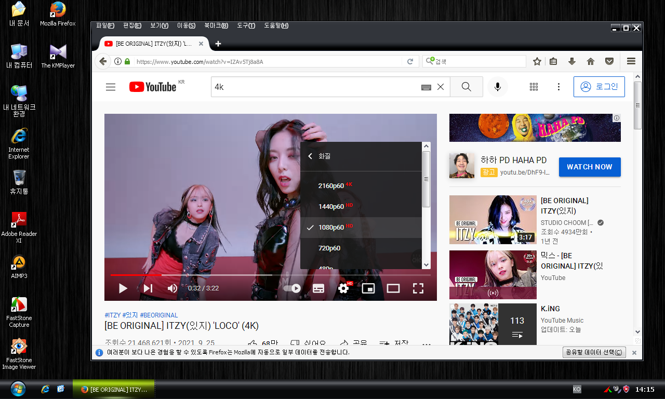Focus the Firefox URL address bar
The image size is (665, 399).
[268, 61]
